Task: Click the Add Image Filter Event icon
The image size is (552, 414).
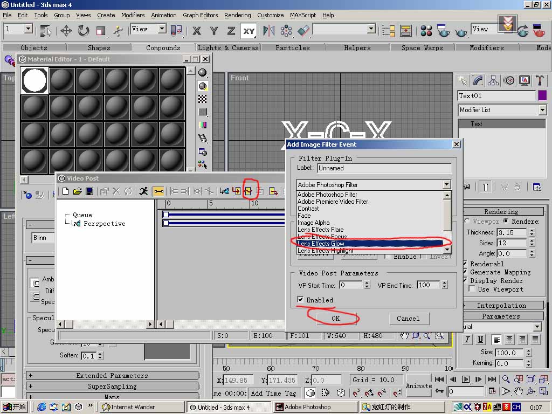Action: click(249, 191)
